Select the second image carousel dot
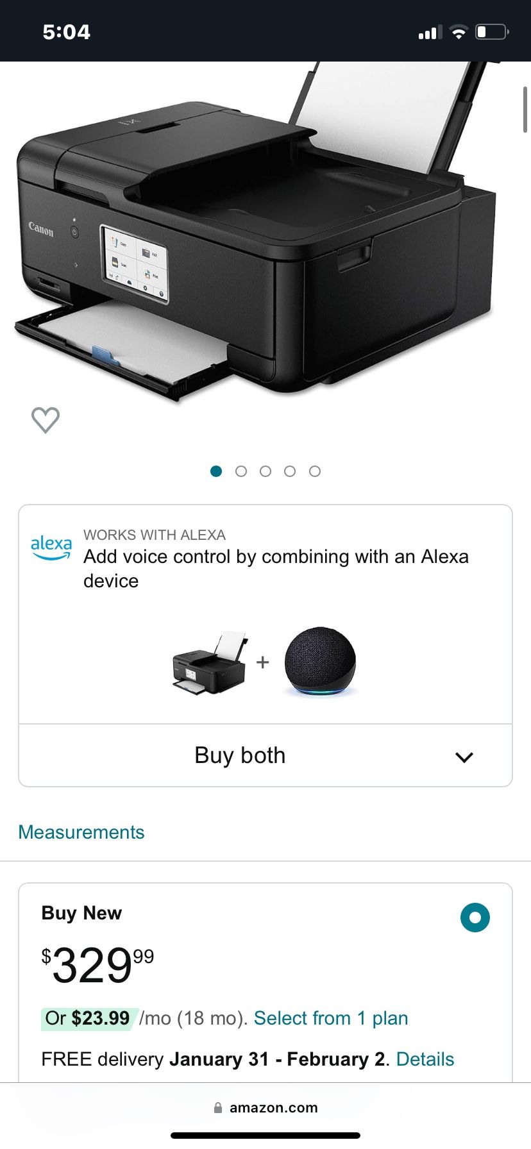The image size is (531, 1149). pyautogui.click(x=241, y=471)
